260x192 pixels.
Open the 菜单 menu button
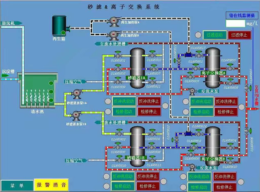pos(16,185)
